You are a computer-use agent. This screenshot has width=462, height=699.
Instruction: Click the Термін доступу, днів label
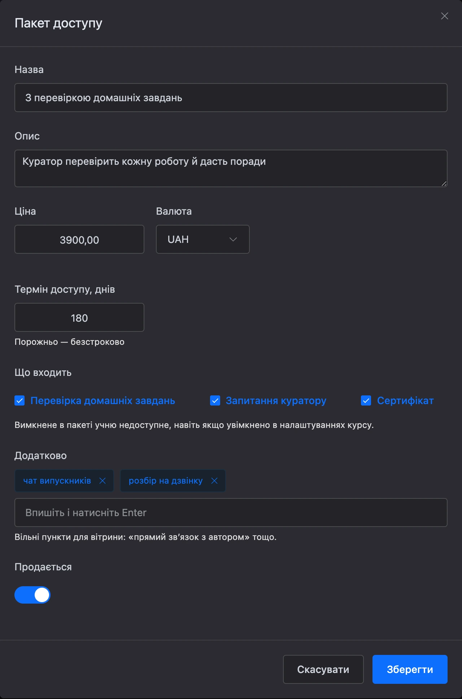click(x=65, y=290)
